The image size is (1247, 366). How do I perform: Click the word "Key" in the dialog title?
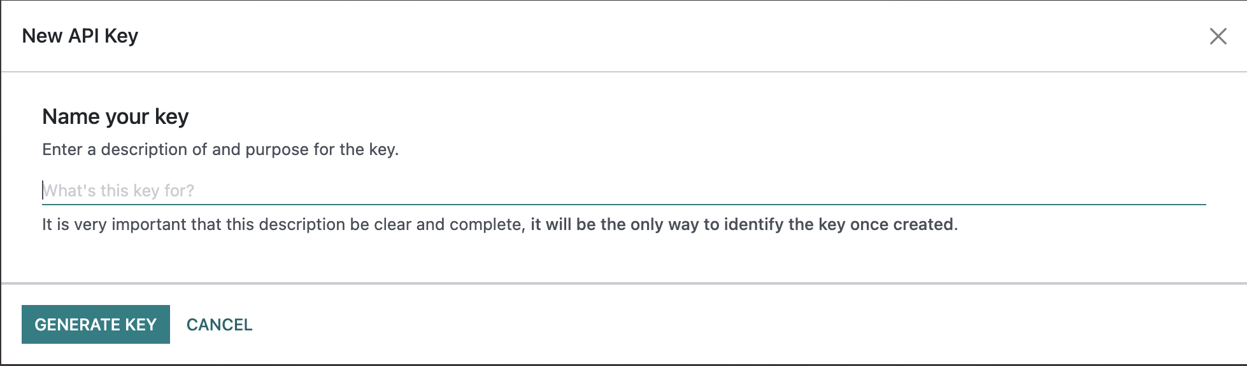121,36
